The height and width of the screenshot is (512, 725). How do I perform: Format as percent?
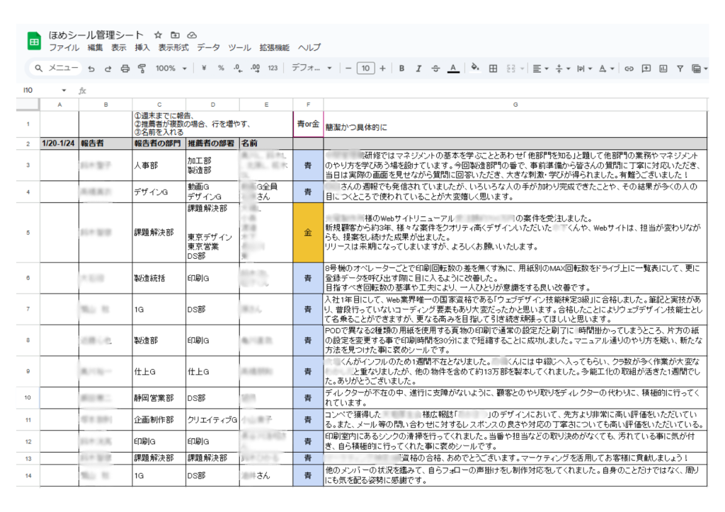point(221,68)
